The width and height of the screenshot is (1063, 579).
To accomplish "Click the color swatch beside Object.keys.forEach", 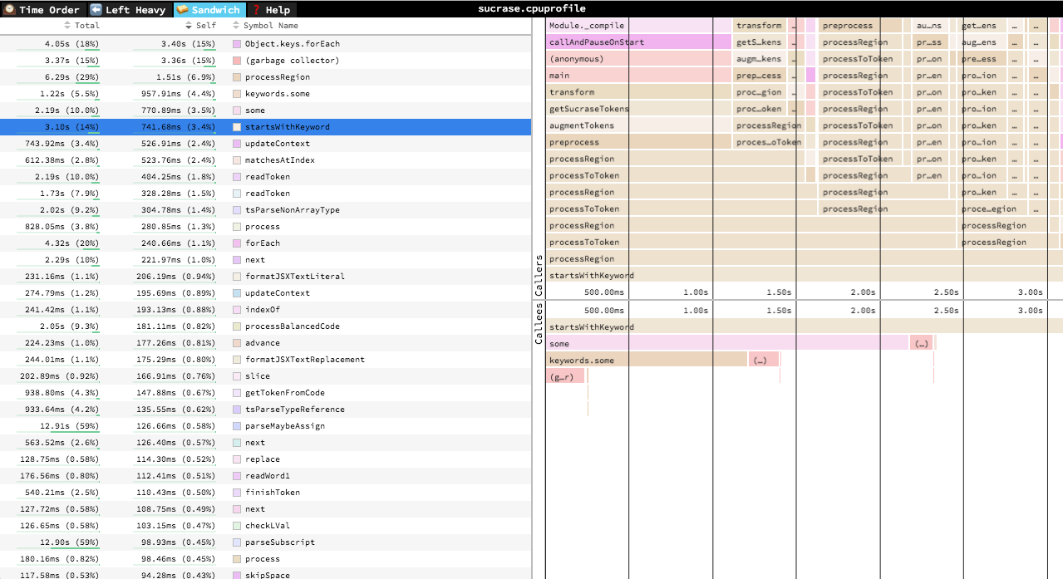I will click(237, 44).
